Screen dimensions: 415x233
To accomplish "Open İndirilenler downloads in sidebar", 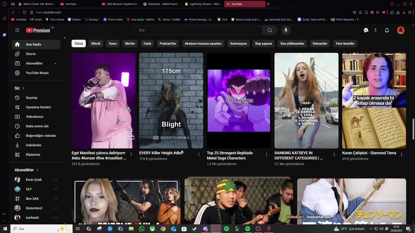I will 36,145.
